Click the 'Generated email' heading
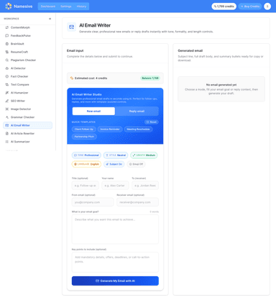The height and width of the screenshot is (300, 276). pyautogui.click(x=190, y=50)
